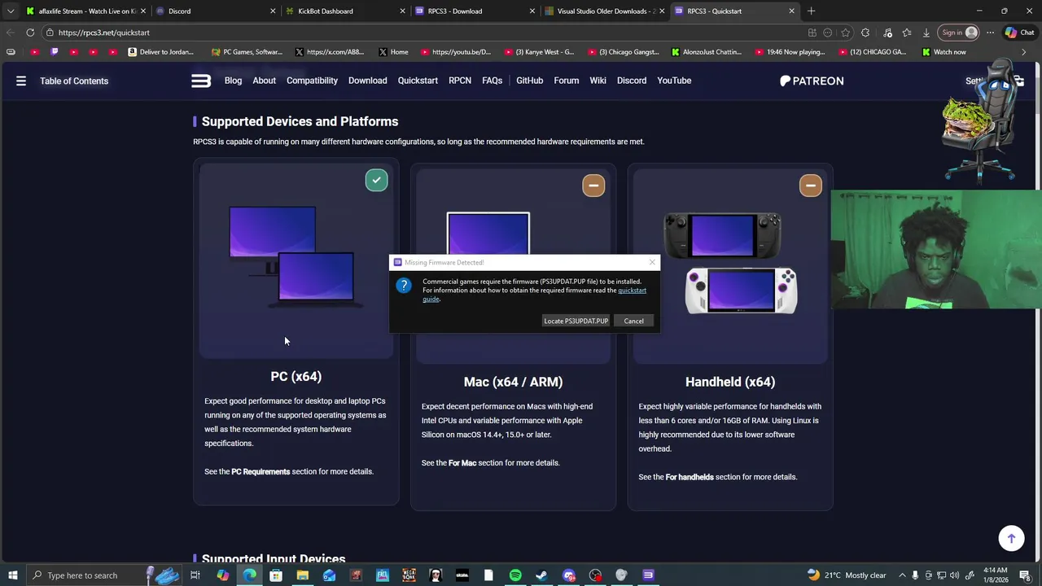This screenshot has height=586, width=1042.
Task: Refresh the page with reload icon
Action: pos(30,33)
